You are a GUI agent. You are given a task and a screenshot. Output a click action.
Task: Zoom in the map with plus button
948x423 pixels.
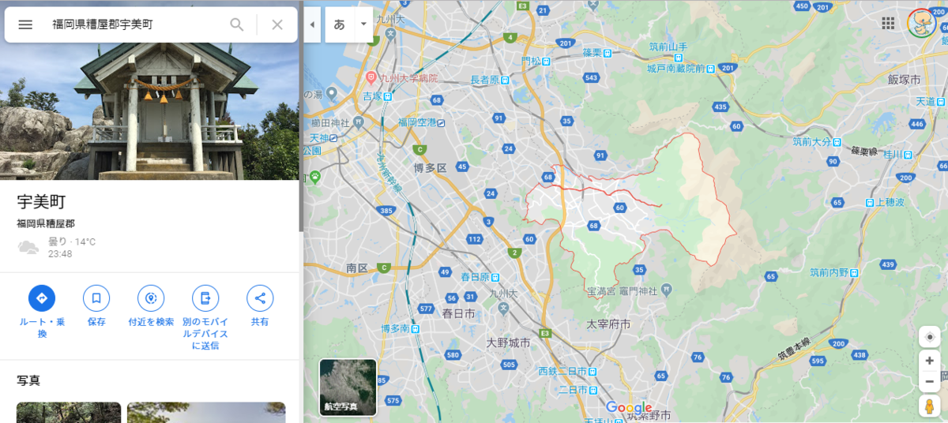930,361
